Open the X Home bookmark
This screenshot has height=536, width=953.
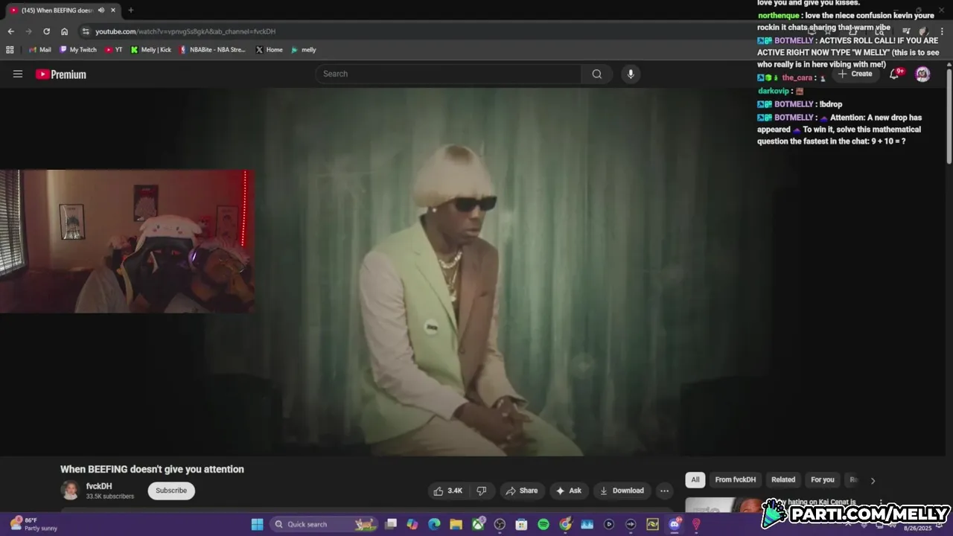(x=269, y=50)
